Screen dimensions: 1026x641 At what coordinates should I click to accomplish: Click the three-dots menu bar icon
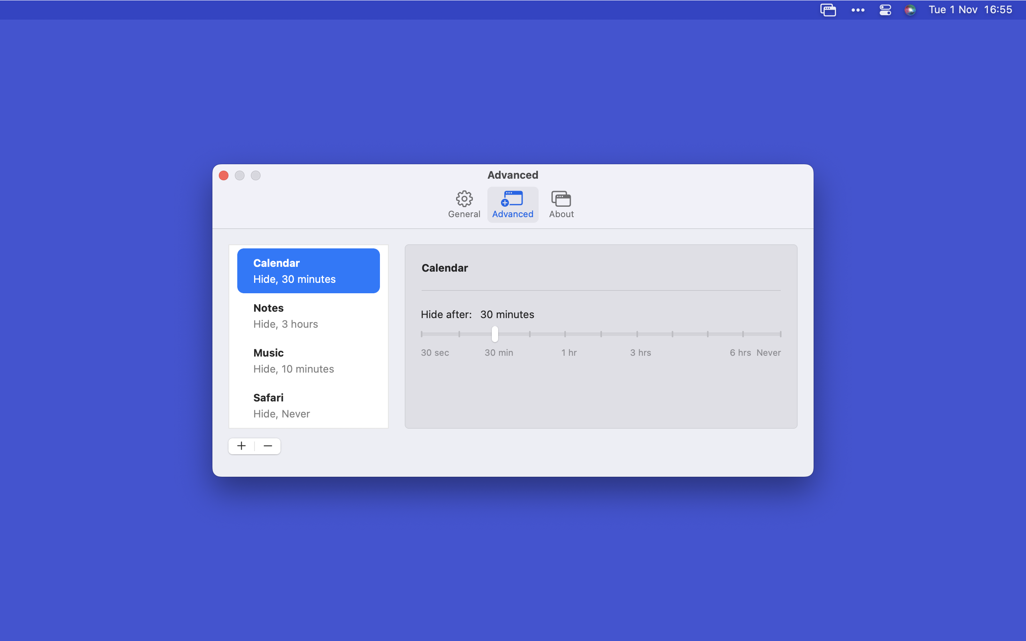click(x=858, y=10)
